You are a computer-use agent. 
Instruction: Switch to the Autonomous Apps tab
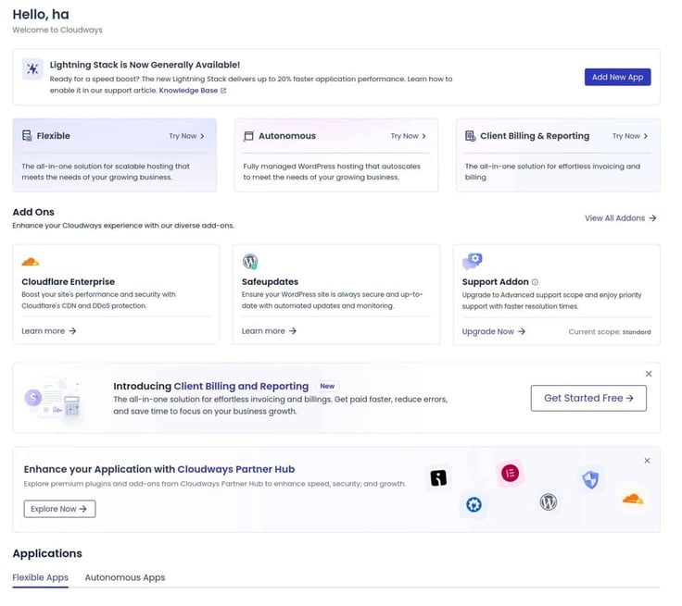(125, 577)
